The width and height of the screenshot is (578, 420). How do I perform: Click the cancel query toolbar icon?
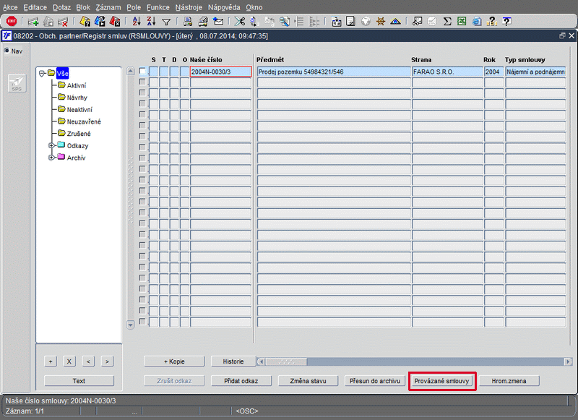coord(115,22)
